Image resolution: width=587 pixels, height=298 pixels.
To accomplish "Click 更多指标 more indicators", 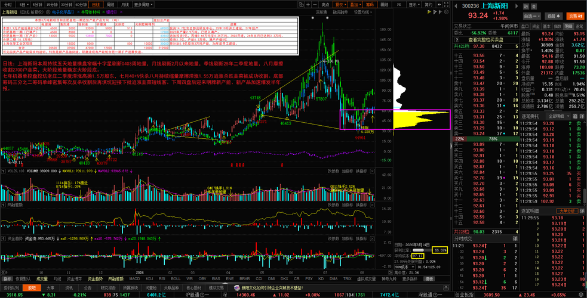I will point(410,278).
